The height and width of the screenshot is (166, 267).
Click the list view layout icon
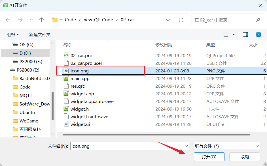226,35
